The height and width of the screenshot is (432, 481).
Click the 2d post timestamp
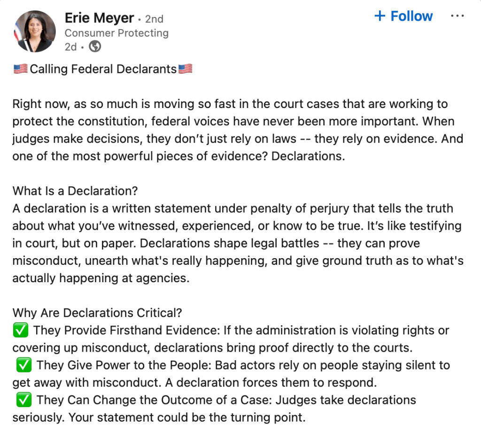[x=70, y=46]
